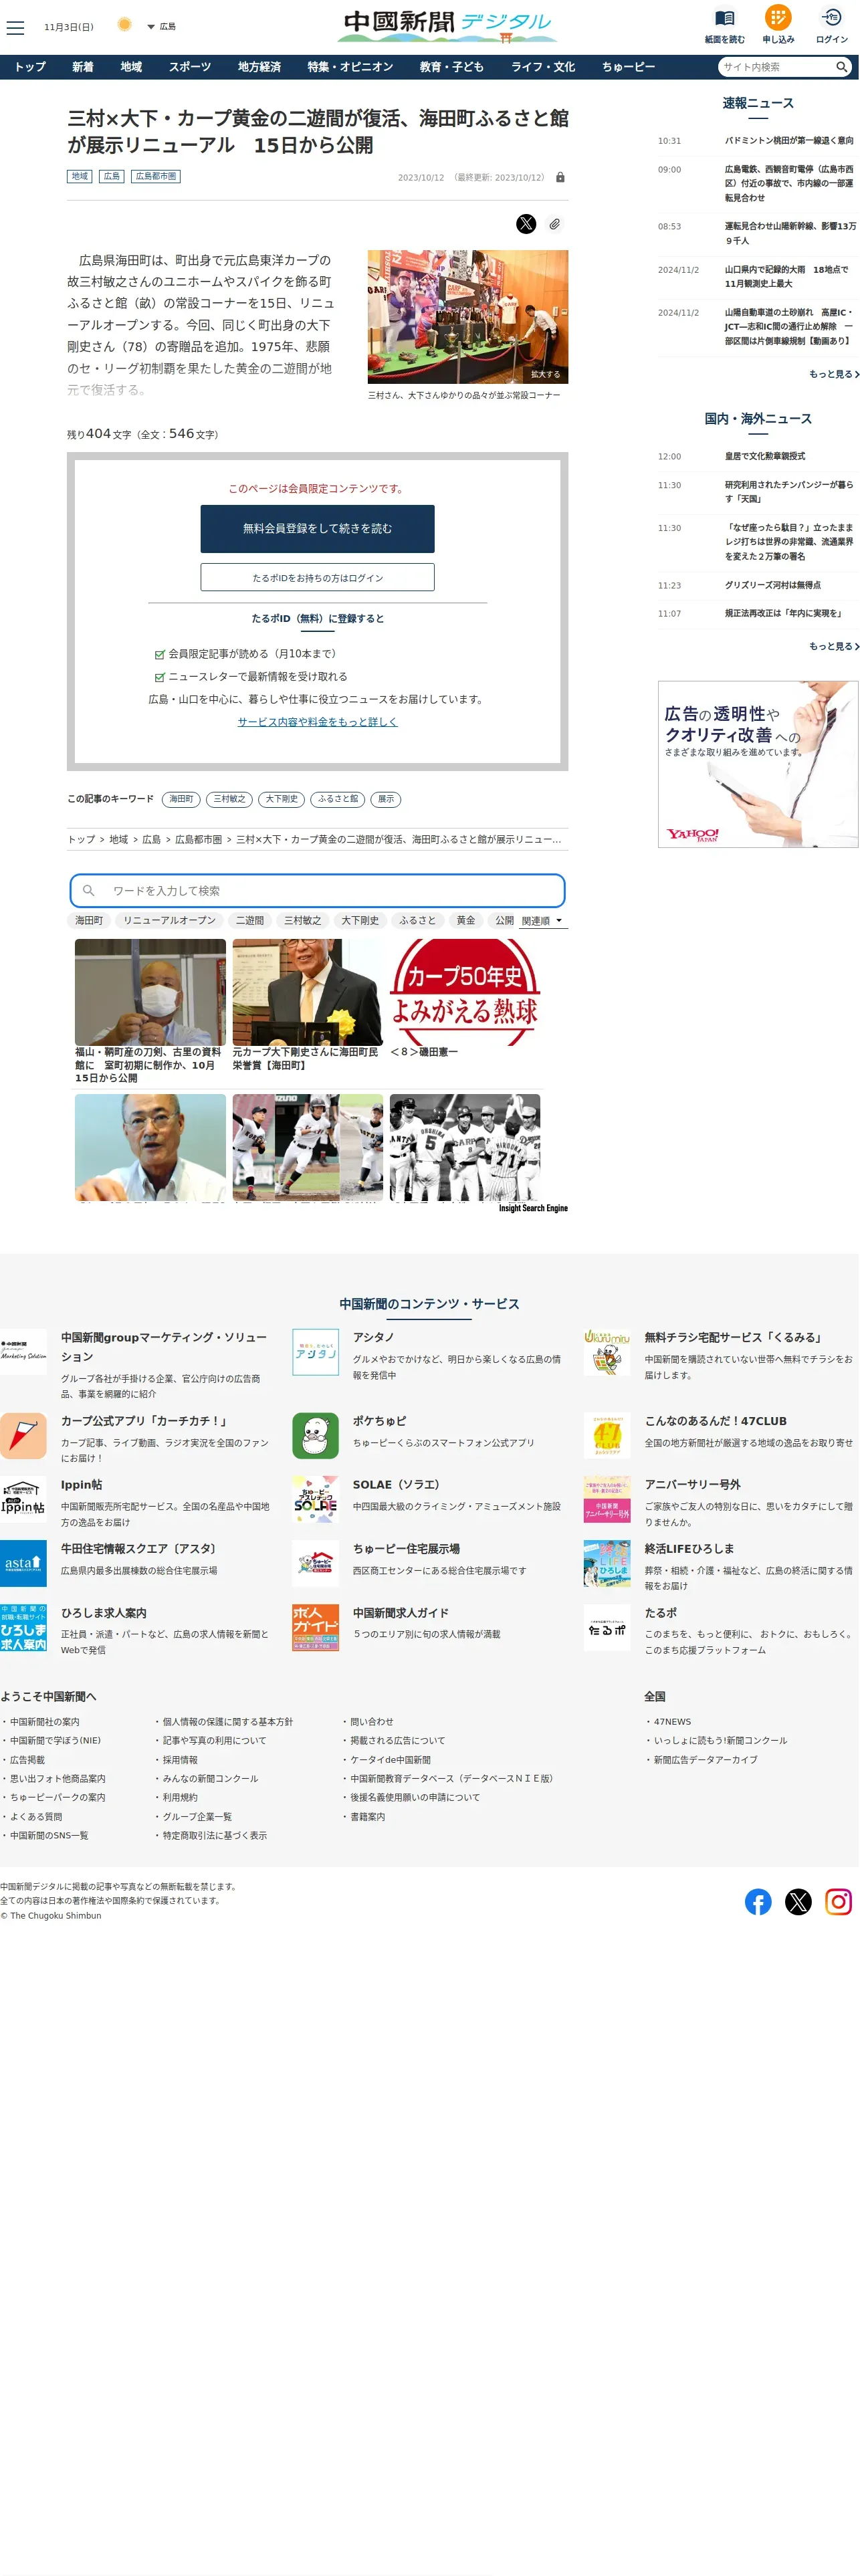Open the 新着 nav item
This screenshot has height=2576, width=860.
83,67
